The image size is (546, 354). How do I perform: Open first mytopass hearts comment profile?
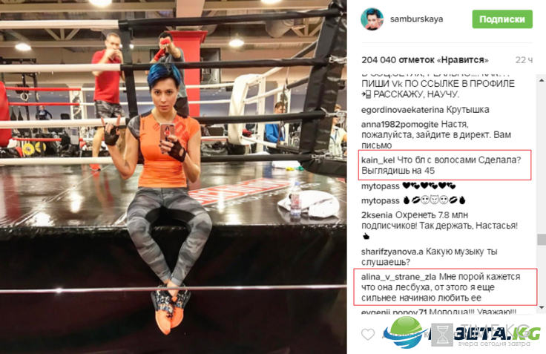(x=381, y=186)
